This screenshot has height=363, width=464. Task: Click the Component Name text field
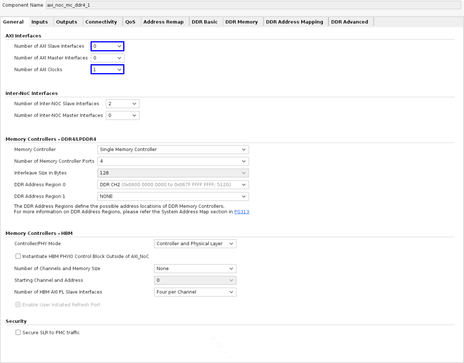click(x=253, y=5)
